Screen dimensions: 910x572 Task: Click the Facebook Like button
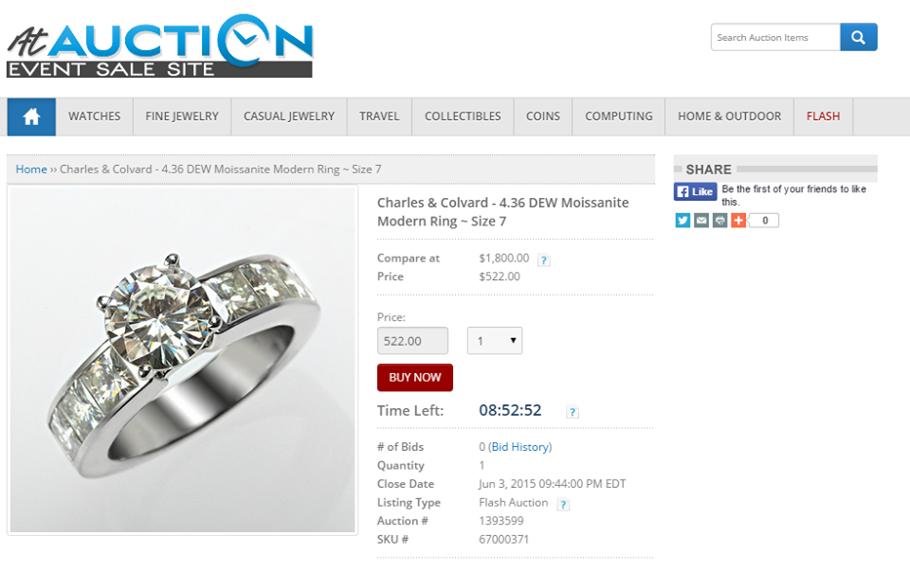click(x=695, y=191)
